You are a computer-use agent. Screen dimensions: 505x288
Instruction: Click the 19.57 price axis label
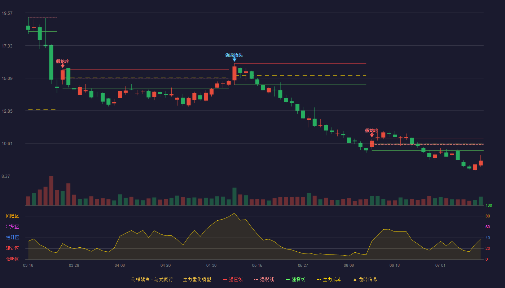coord(7,13)
